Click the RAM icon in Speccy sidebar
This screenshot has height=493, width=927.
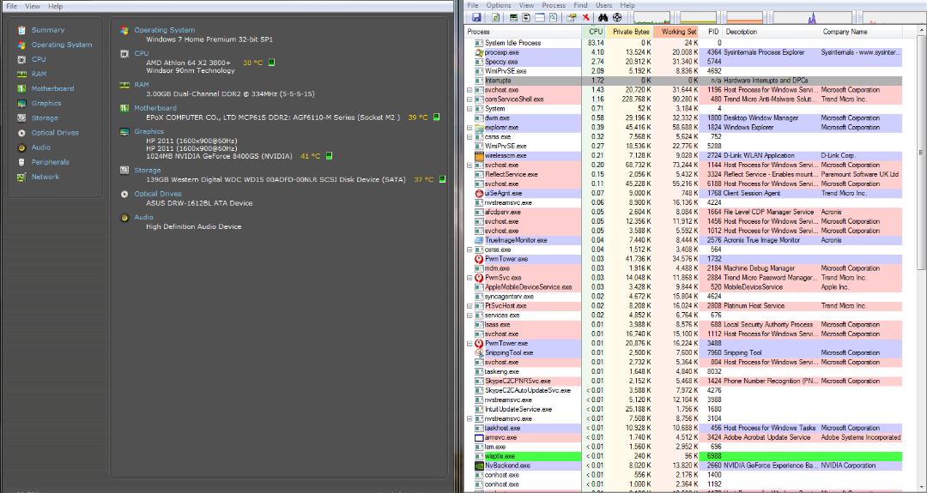pyautogui.click(x=21, y=75)
